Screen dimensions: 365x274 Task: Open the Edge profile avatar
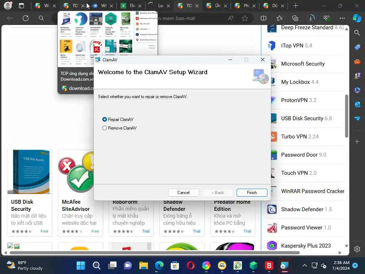coord(8,5)
